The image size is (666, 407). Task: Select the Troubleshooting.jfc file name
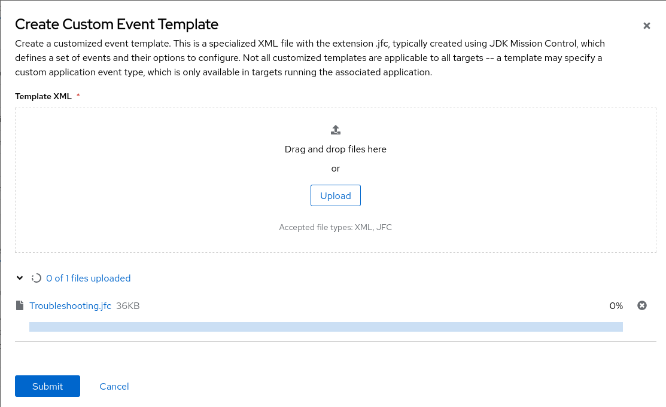[x=70, y=305]
